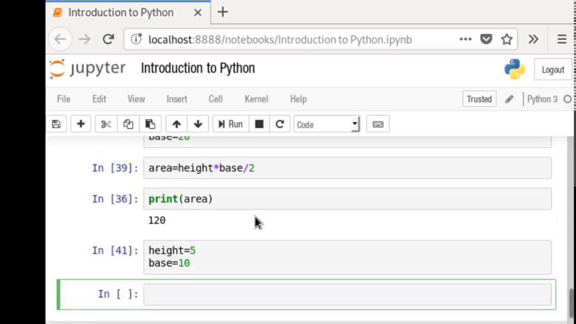The image size is (576, 324).
Task: Run the selected cell
Action: pyautogui.click(x=230, y=125)
